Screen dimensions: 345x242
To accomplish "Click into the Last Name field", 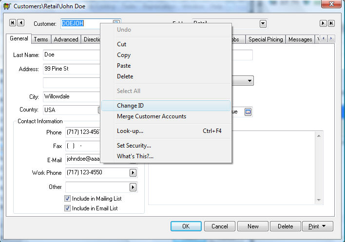I will pos(72,55).
